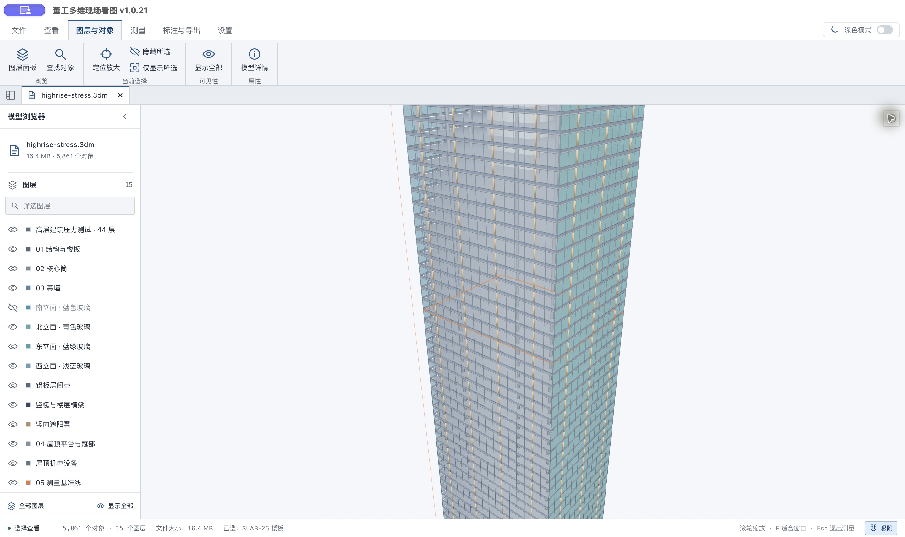This screenshot has width=905, height=537.
Task: Toggle 吸附 snap in status bar
Action: coord(881,528)
